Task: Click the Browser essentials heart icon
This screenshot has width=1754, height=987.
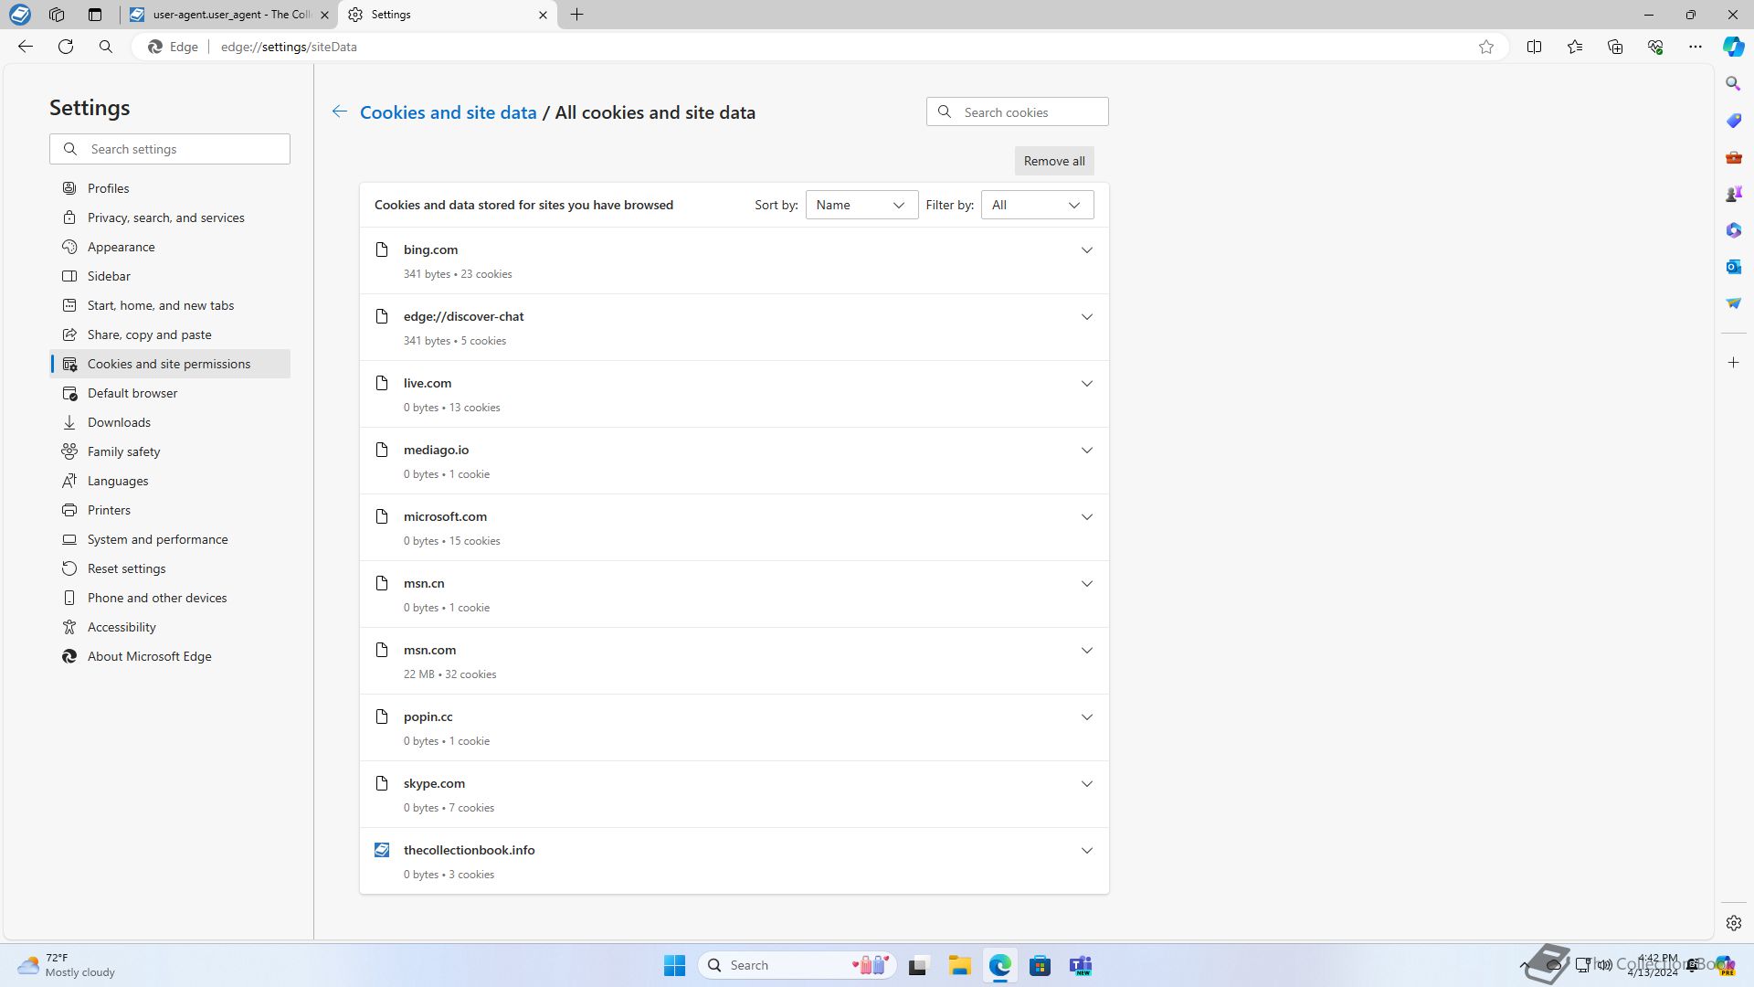Action: 1654,47
